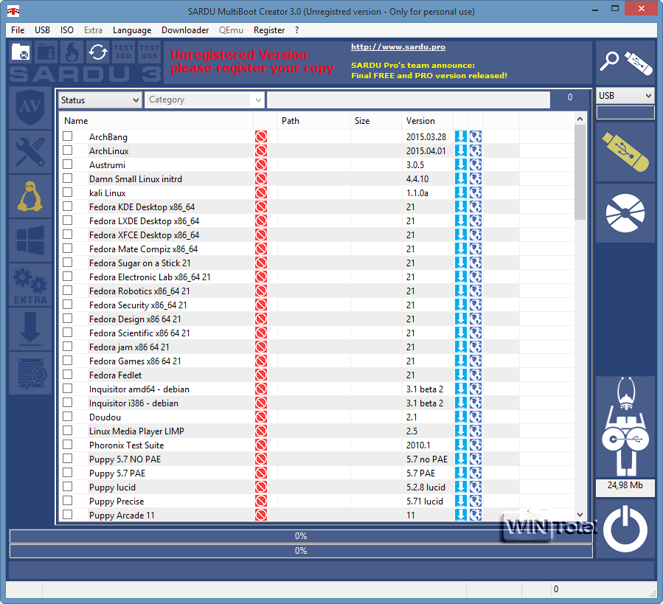663x604 pixels.
Task: Click scrollbar down arrow of list
Action: click(580, 515)
